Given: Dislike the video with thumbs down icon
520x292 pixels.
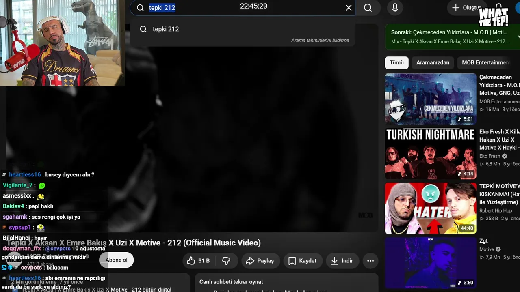Looking at the screenshot, I should pyautogui.click(x=226, y=261).
